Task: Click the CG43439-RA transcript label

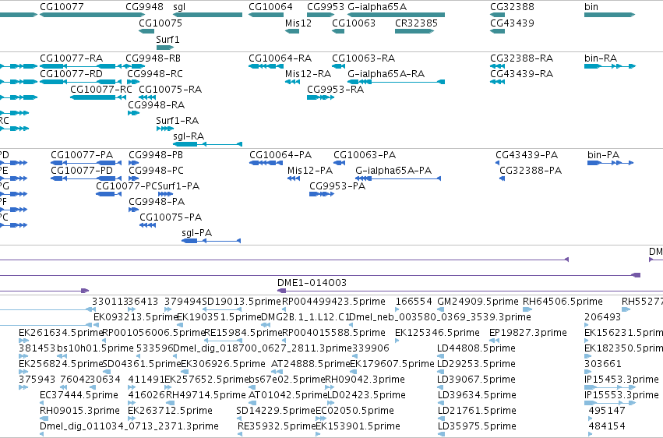Action: tap(522, 73)
